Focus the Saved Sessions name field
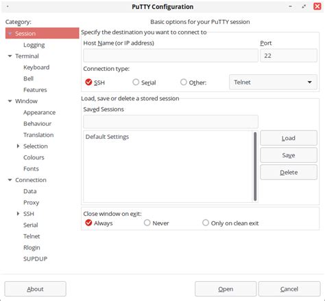The height and width of the screenshot is (301, 325). click(171, 122)
